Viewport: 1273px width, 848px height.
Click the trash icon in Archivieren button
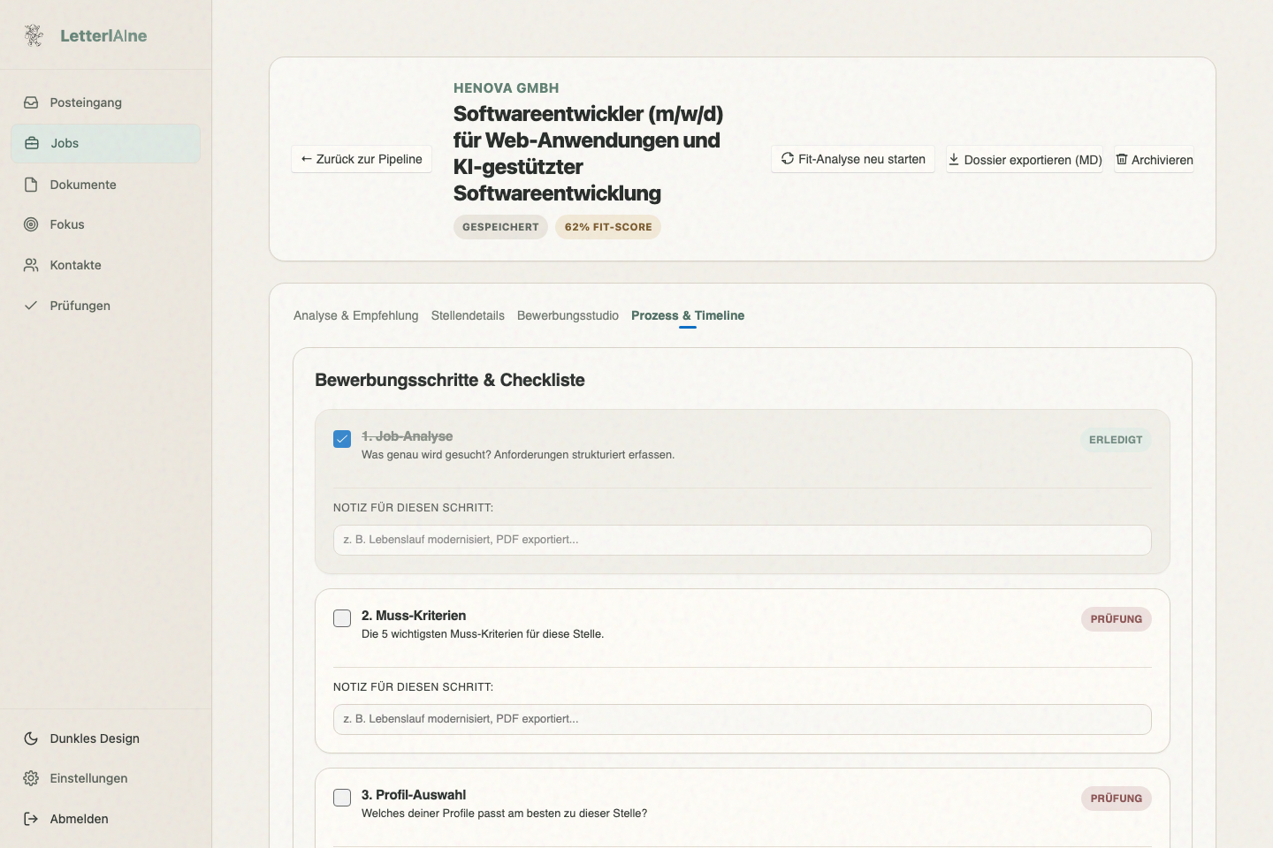[x=1122, y=160]
